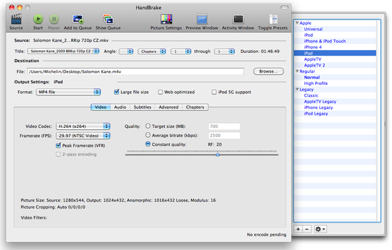This screenshot has height=250, width=392.
Task: Select the iPhone 4 preset
Action: click(313, 47)
